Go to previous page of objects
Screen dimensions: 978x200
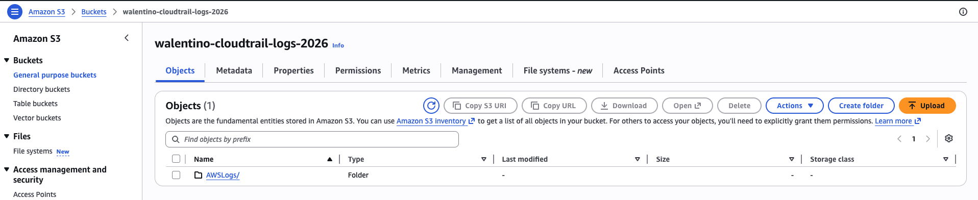(899, 139)
